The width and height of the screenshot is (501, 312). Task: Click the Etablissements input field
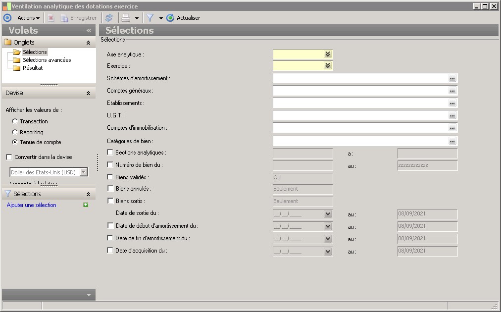pyautogui.click(x=360, y=103)
